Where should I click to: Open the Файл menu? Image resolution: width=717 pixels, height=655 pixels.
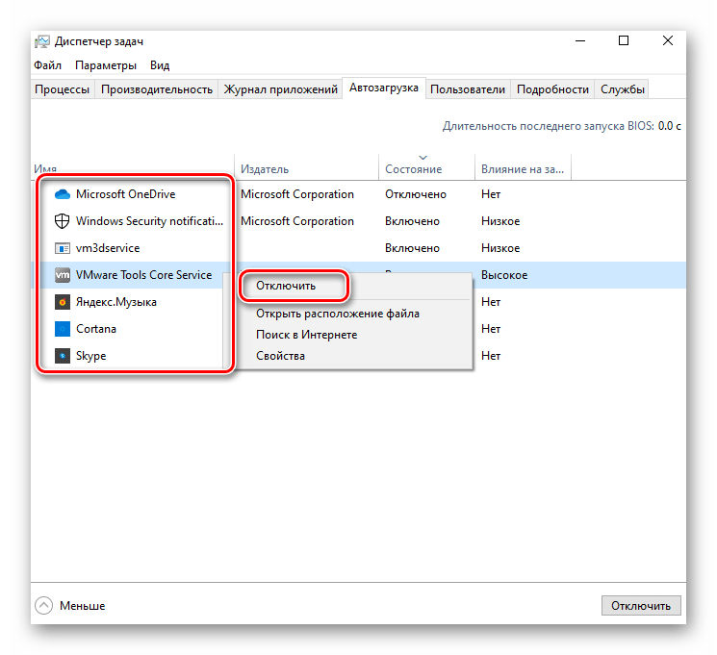coord(47,65)
